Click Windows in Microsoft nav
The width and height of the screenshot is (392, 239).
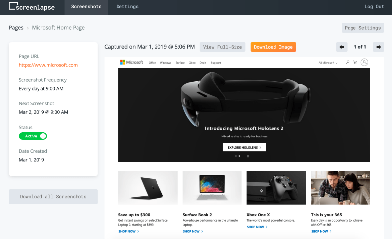(165, 63)
